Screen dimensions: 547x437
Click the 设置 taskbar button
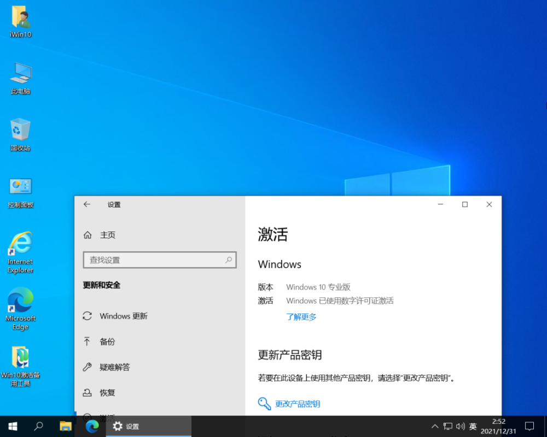point(149,426)
